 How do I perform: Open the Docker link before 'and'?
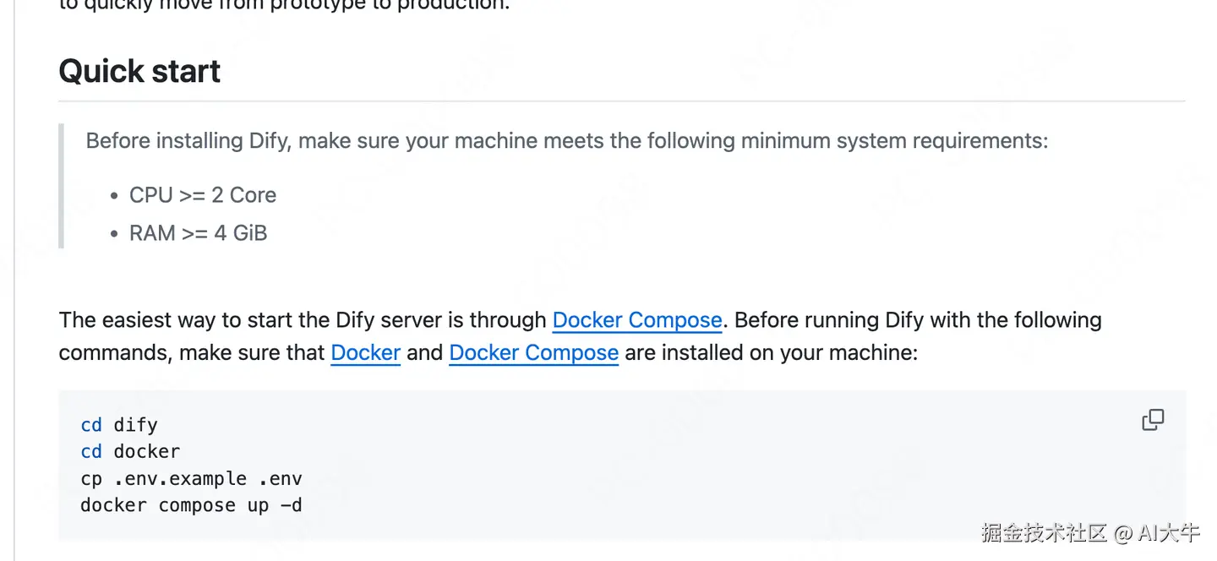[x=365, y=352]
